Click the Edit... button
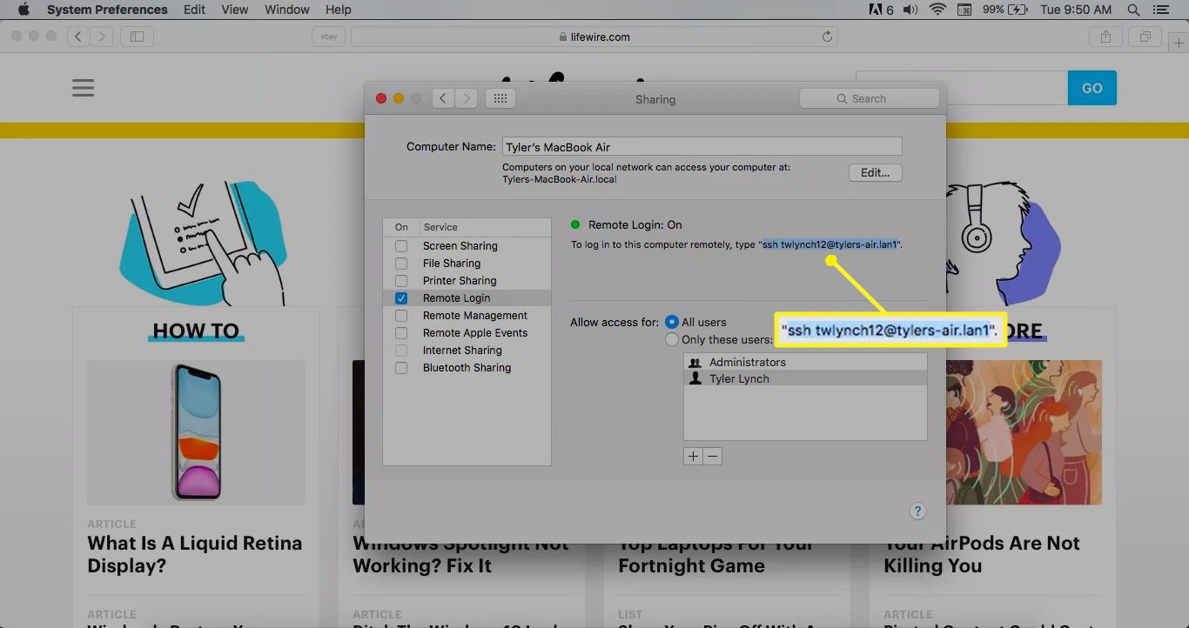This screenshot has width=1189, height=628. [875, 172]
